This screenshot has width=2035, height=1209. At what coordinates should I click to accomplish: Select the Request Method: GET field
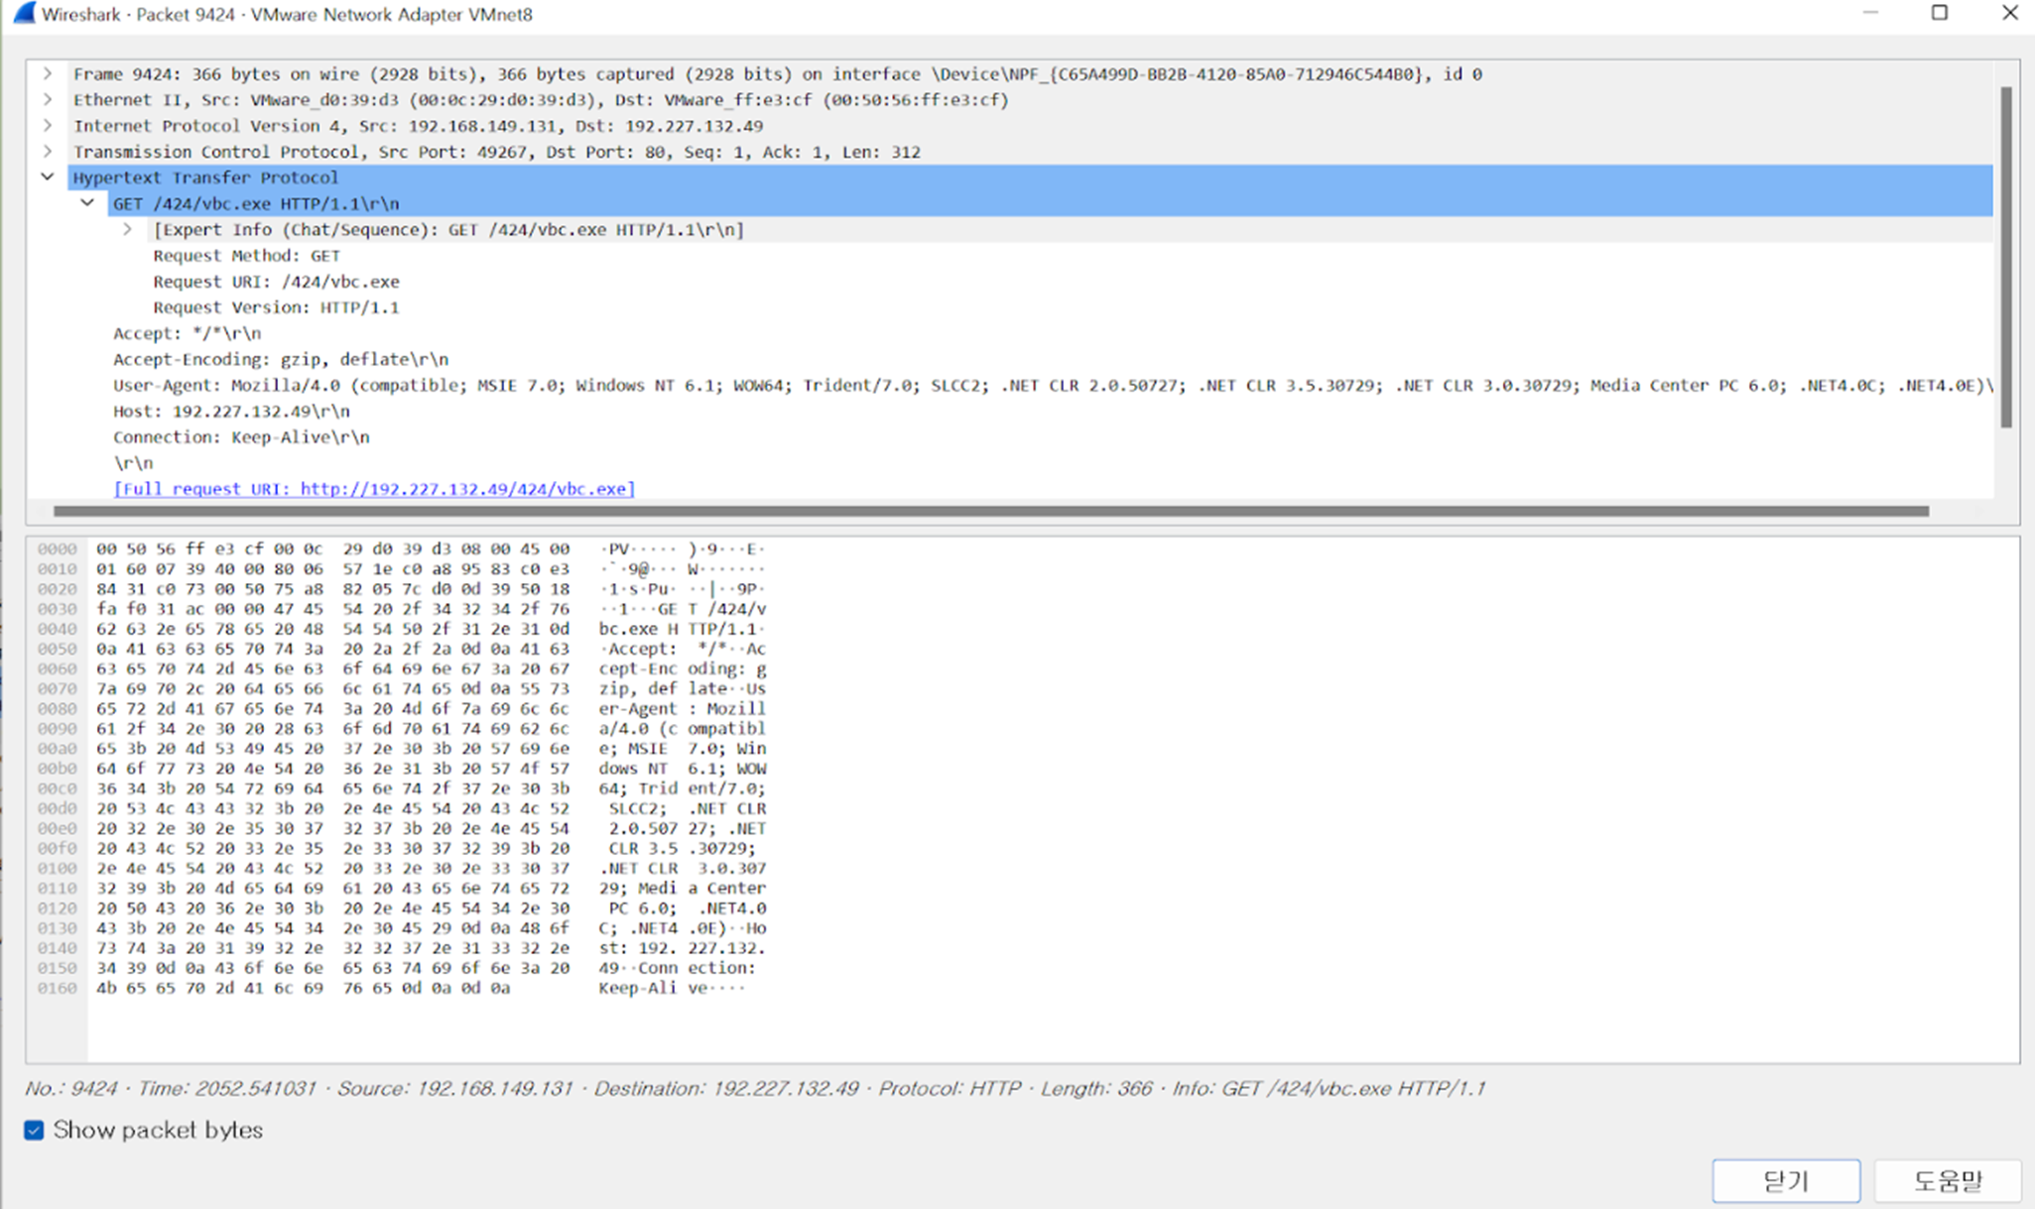coord(246,256)
